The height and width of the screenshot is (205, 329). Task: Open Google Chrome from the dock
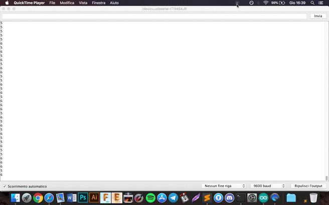click(x=38, y=197)
